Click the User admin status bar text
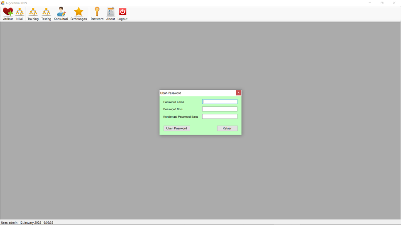This screenshot has height=225, width=401. pyautogui.click(x=9, y=223)
